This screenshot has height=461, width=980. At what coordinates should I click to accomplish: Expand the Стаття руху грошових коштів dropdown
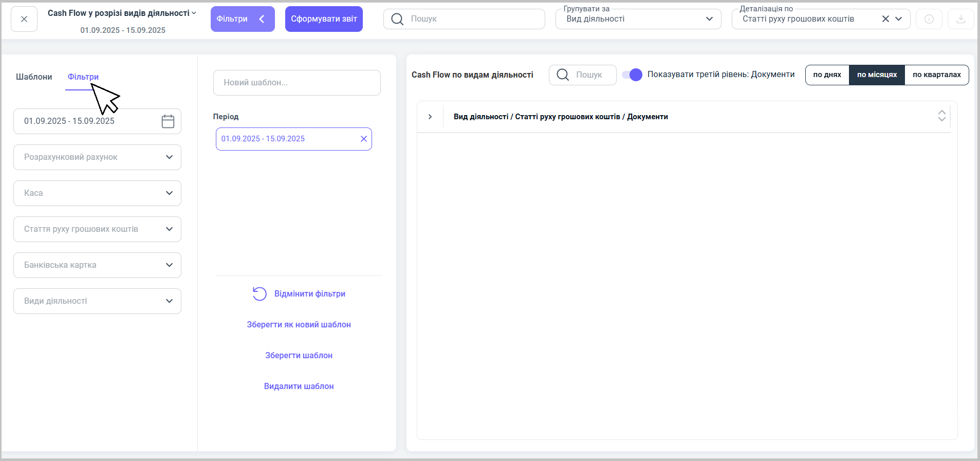tap(97, 229)
